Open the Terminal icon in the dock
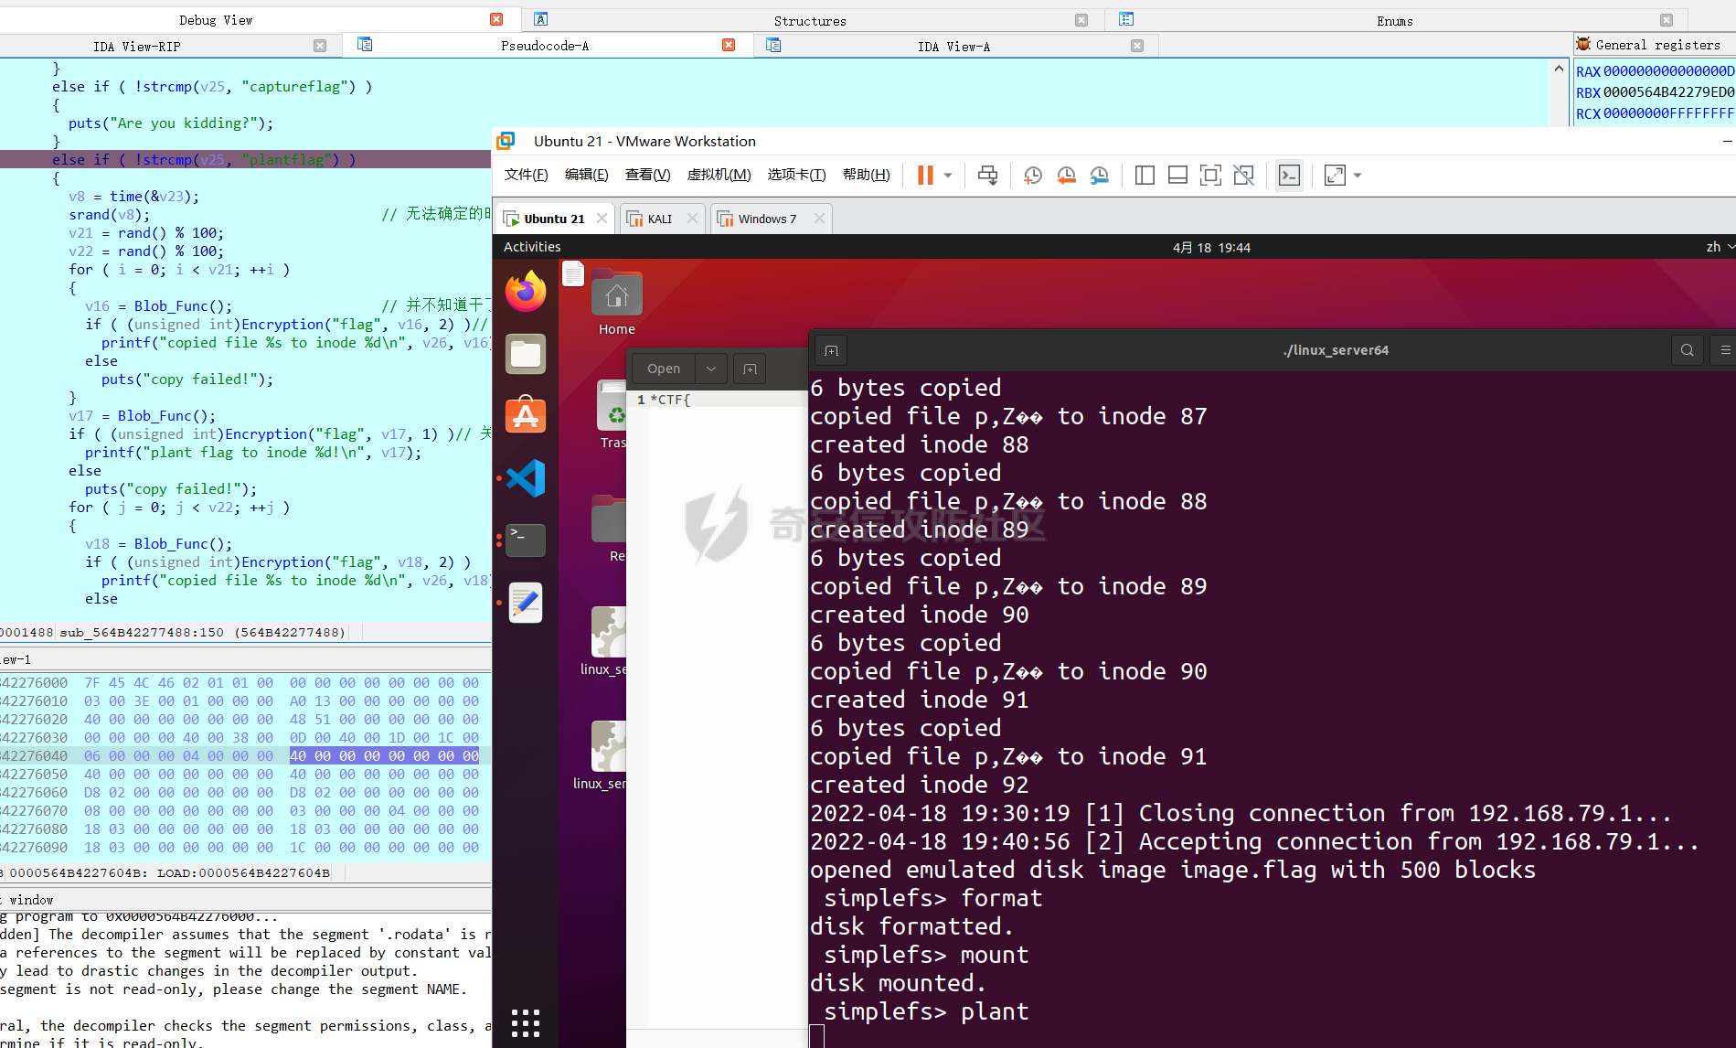 tap(526, 540)
